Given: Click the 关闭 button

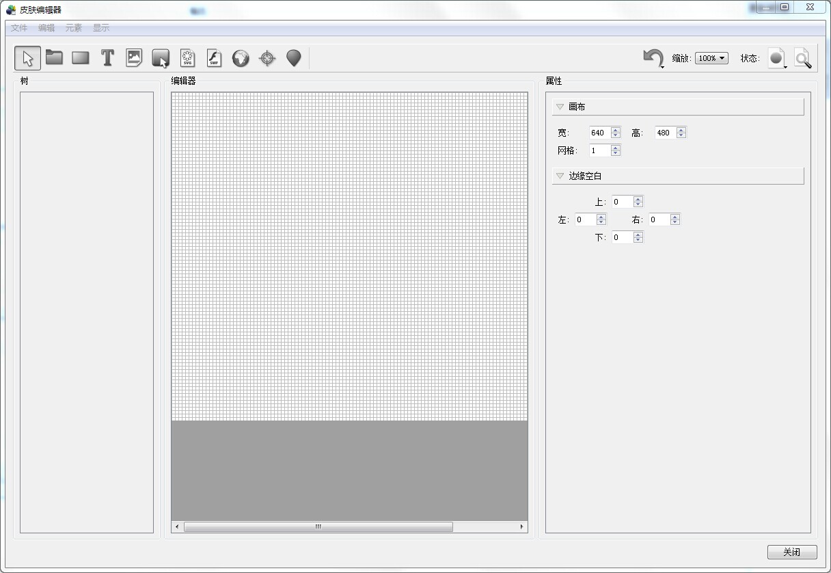Looking at the screenshot, I should coord(792,552).
